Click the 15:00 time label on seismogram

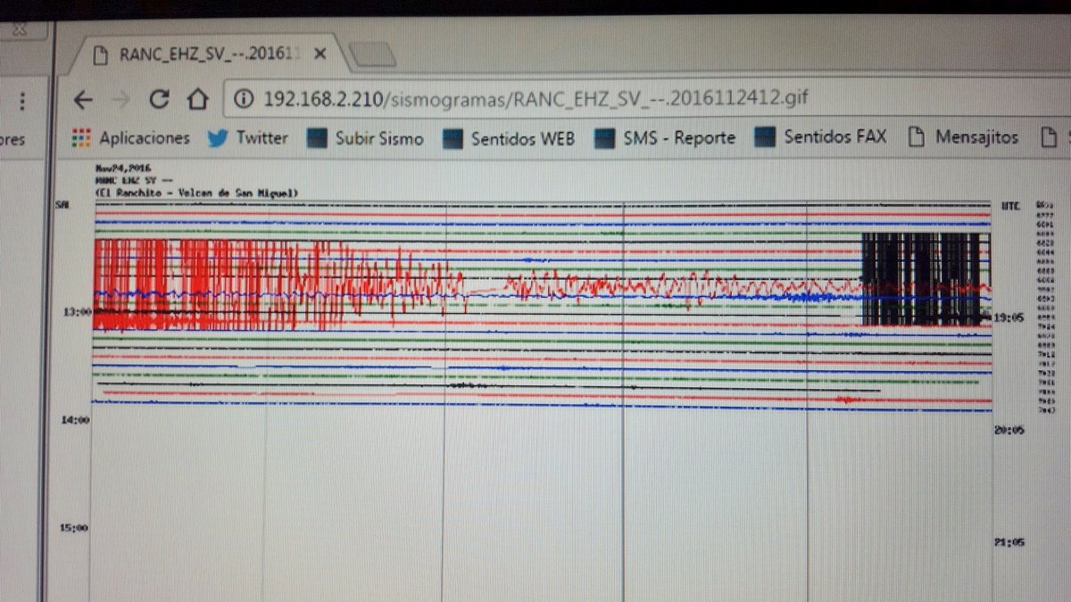[x=74, y=528]
